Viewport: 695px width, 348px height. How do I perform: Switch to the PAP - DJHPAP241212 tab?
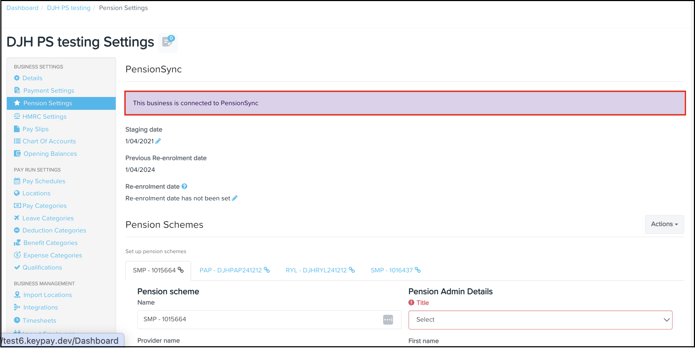(231, 270)
